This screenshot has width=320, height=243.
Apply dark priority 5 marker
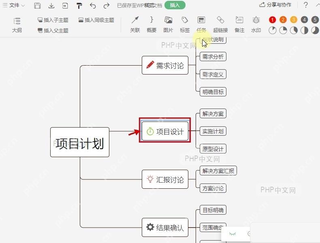coord(315,20)
